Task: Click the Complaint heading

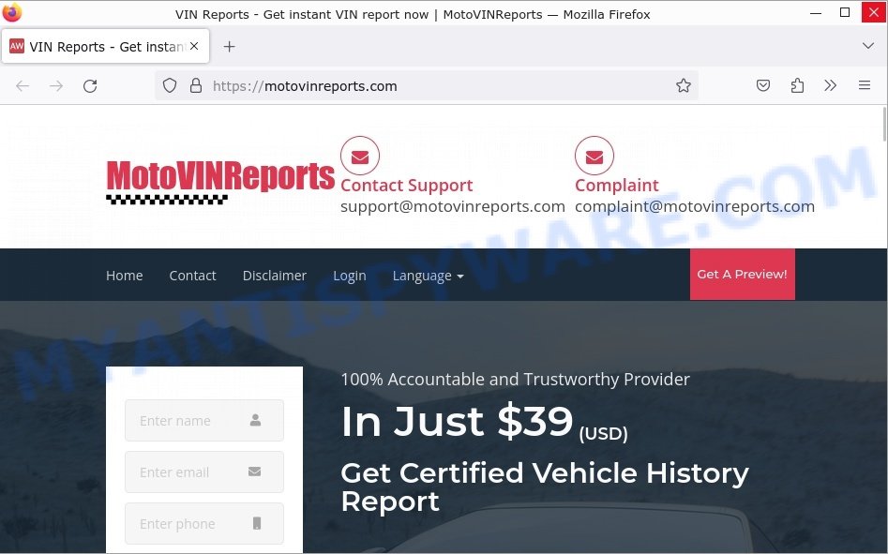Action: pos(616,186)
